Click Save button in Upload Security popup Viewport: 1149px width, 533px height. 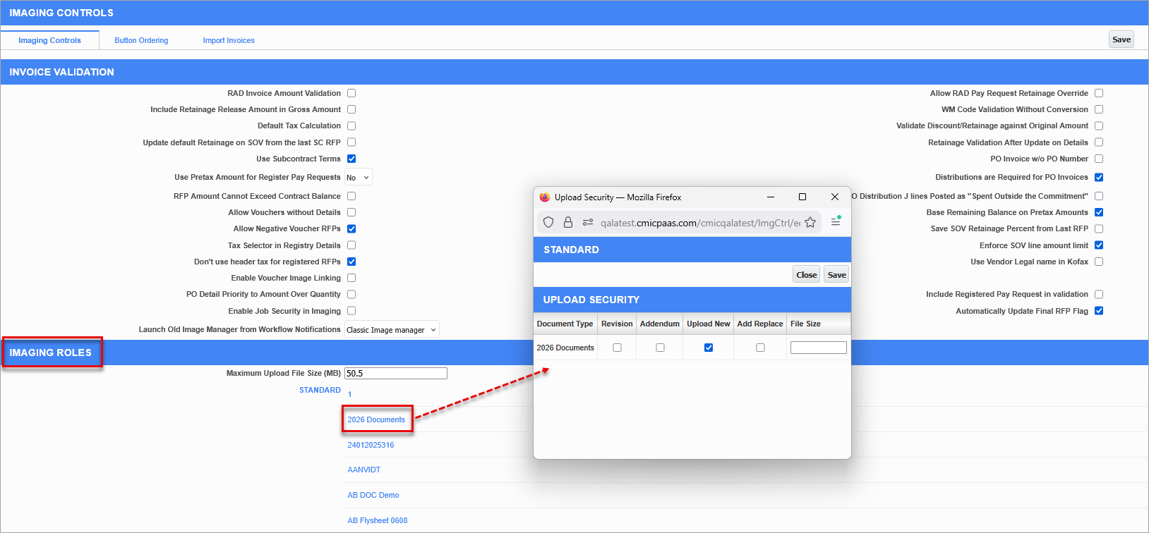point(836,275)
